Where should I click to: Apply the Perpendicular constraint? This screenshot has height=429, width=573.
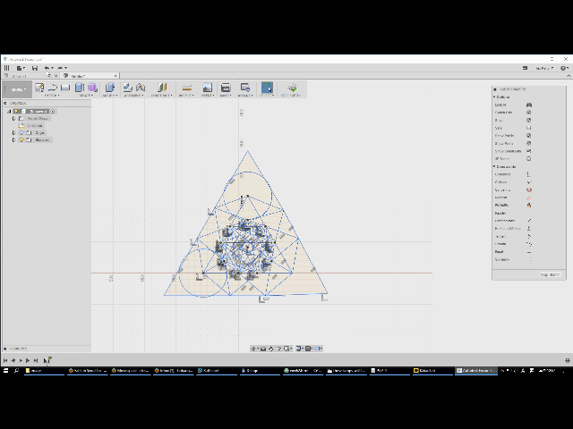coord(529,221)
